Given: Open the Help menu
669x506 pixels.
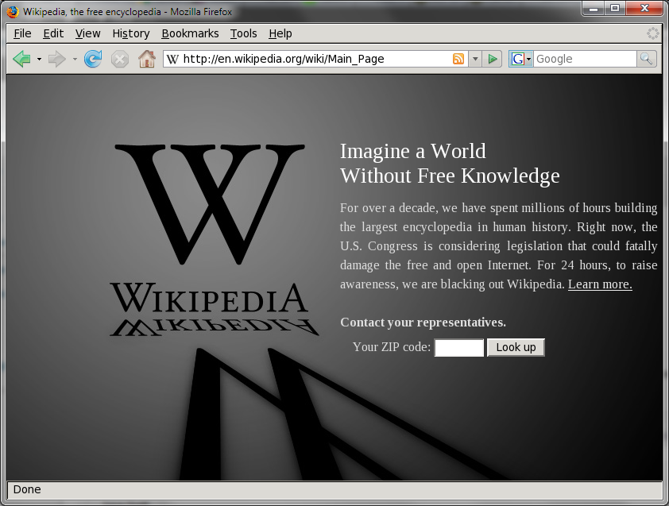Looking at the screenshot, I should (280, 33).
